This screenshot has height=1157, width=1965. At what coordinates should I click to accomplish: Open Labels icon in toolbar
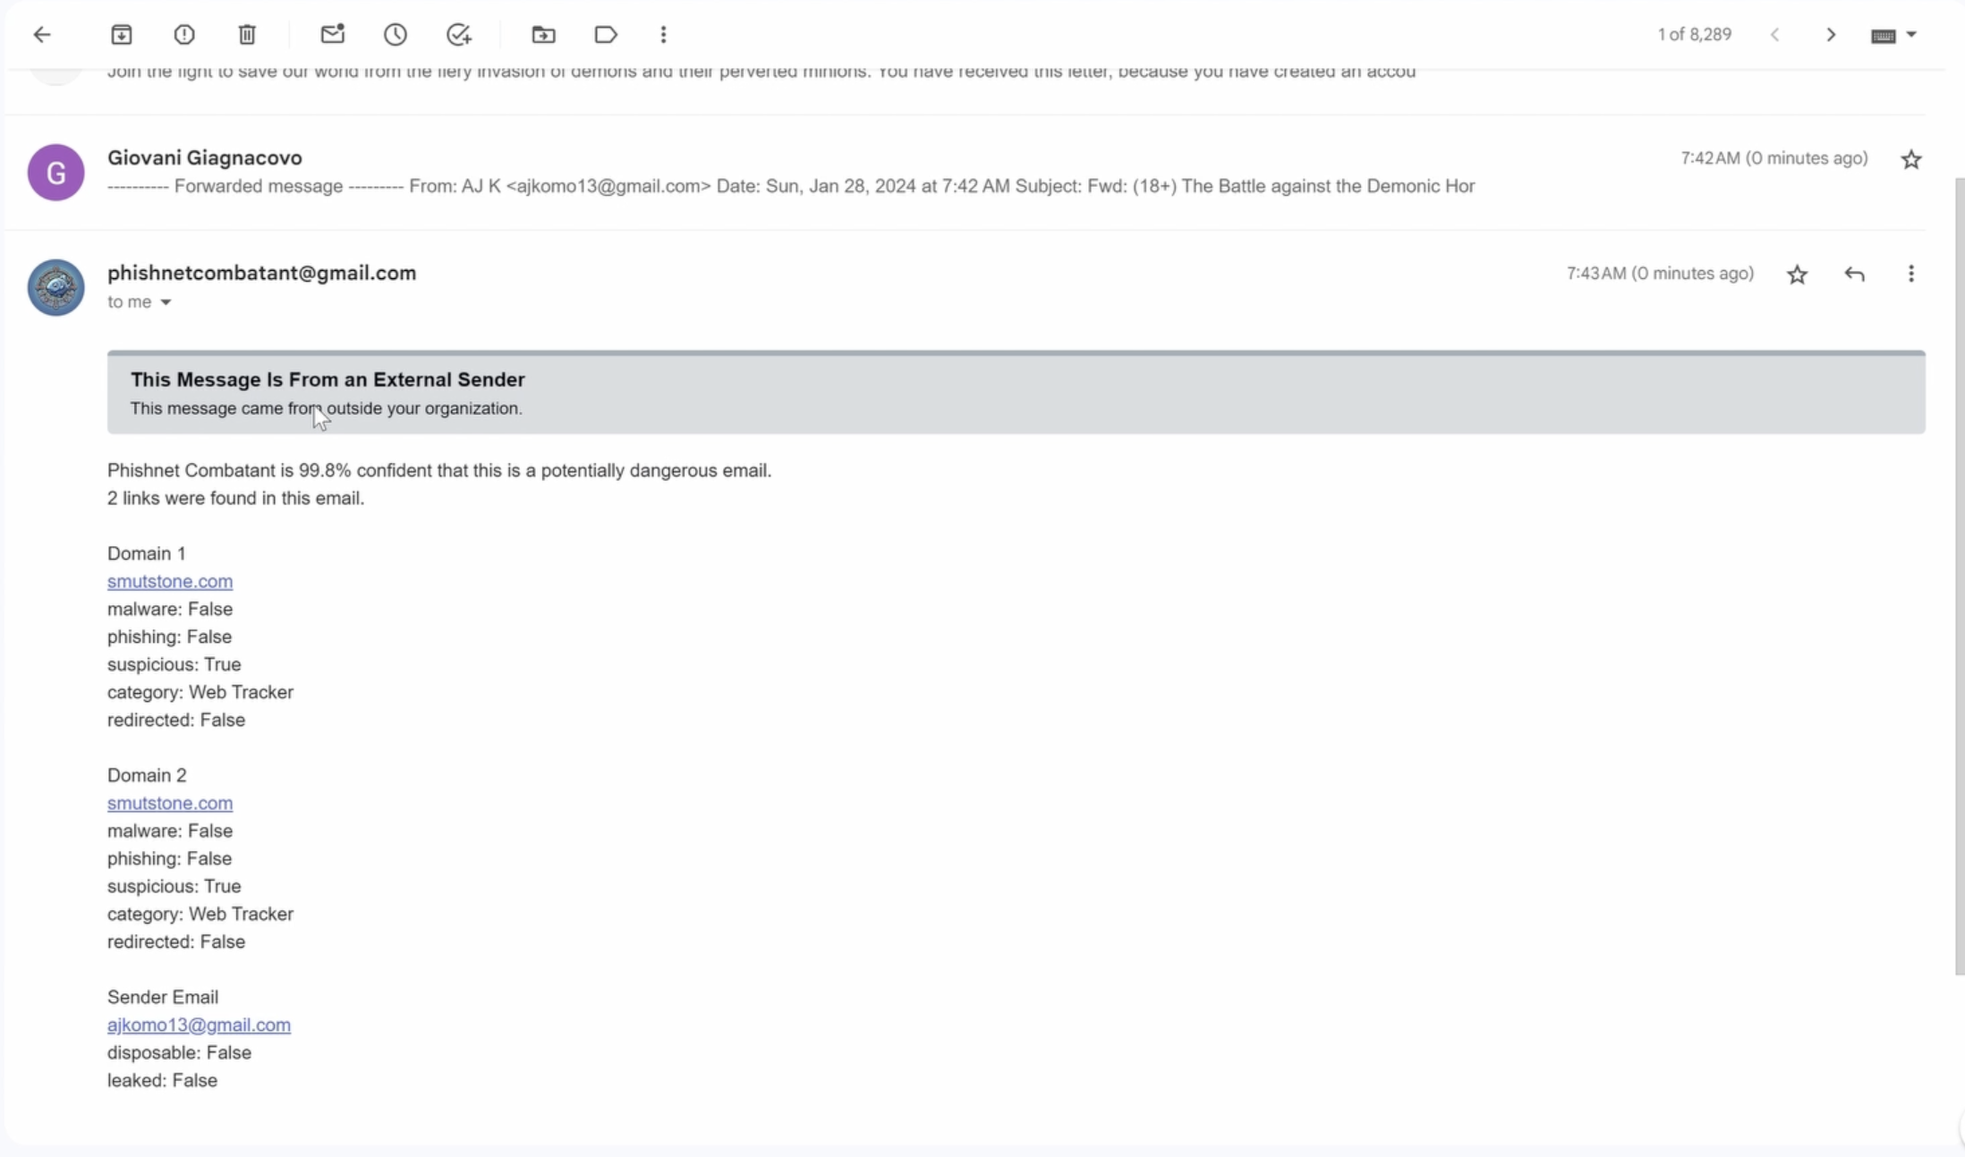tap(606, 35)
